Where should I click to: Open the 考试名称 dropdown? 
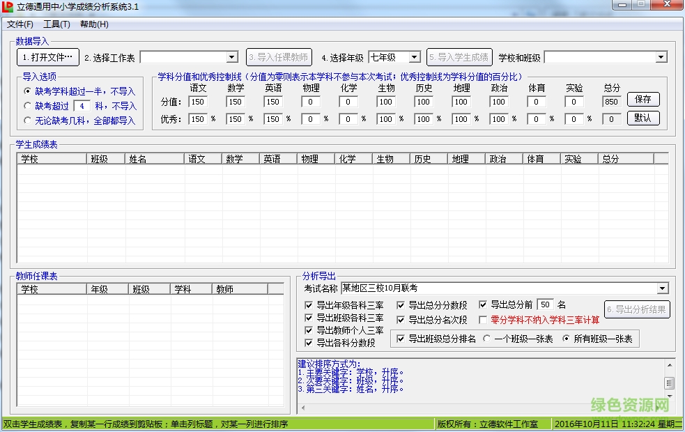tap(662, 288)
